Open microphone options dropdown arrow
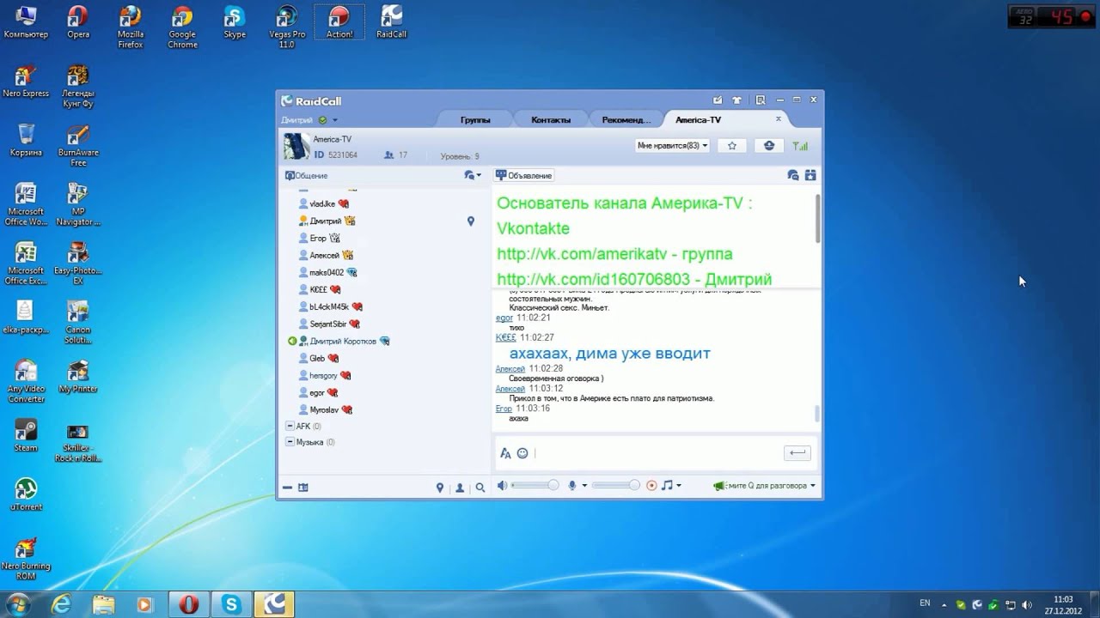The image size is (1100, 618). click(584, 486)
